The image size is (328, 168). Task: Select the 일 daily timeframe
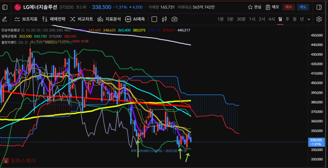280,19
